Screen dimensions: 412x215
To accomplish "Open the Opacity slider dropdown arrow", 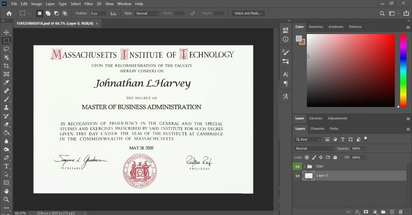I will pos(365,149).
